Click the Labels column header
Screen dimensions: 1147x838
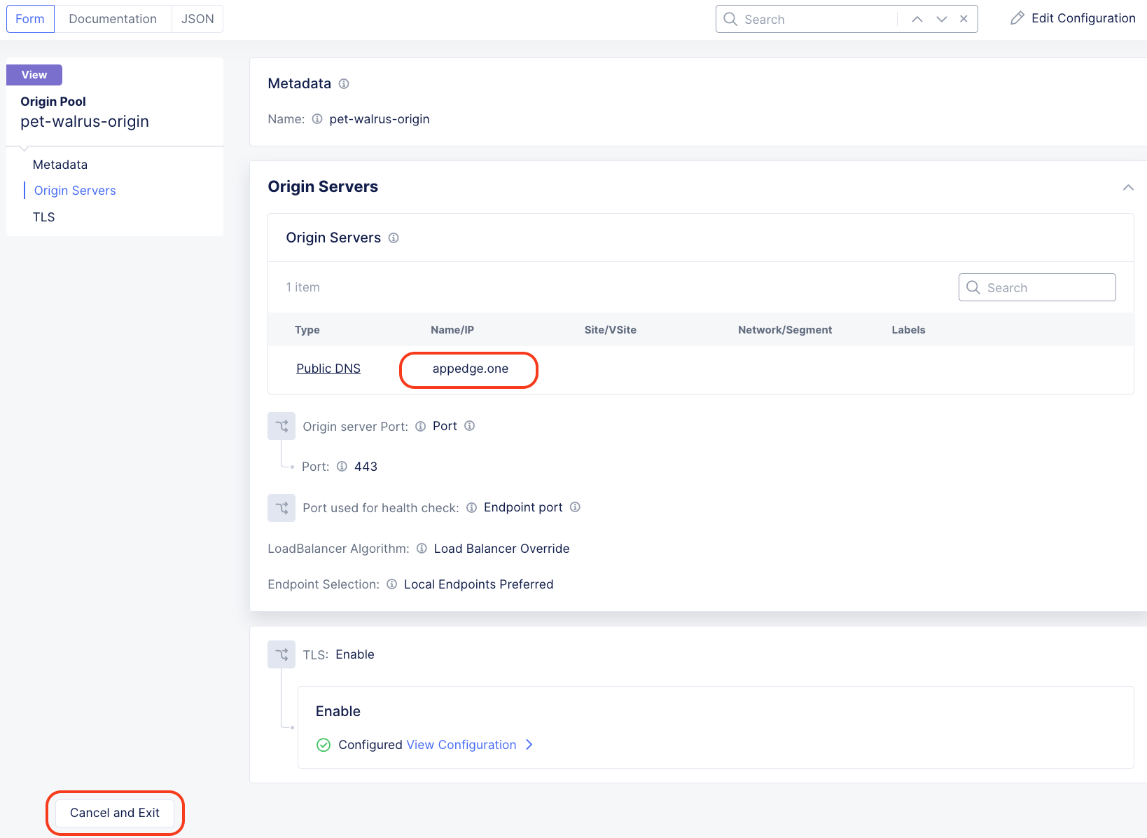click(x=908, y=330)
